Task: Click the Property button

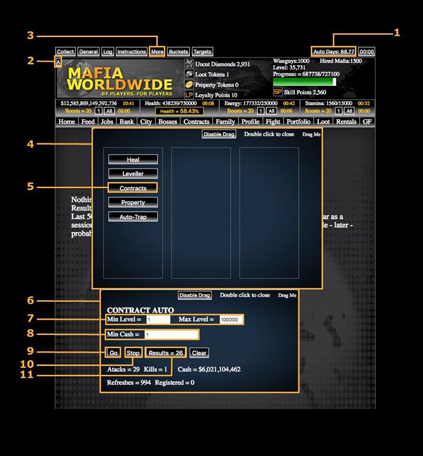Action: 133,202
